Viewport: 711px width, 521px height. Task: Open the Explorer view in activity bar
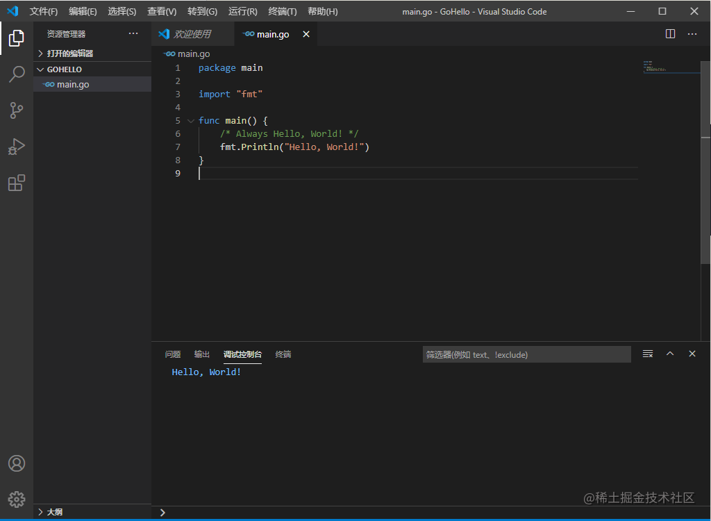click(x=17, y=38)
